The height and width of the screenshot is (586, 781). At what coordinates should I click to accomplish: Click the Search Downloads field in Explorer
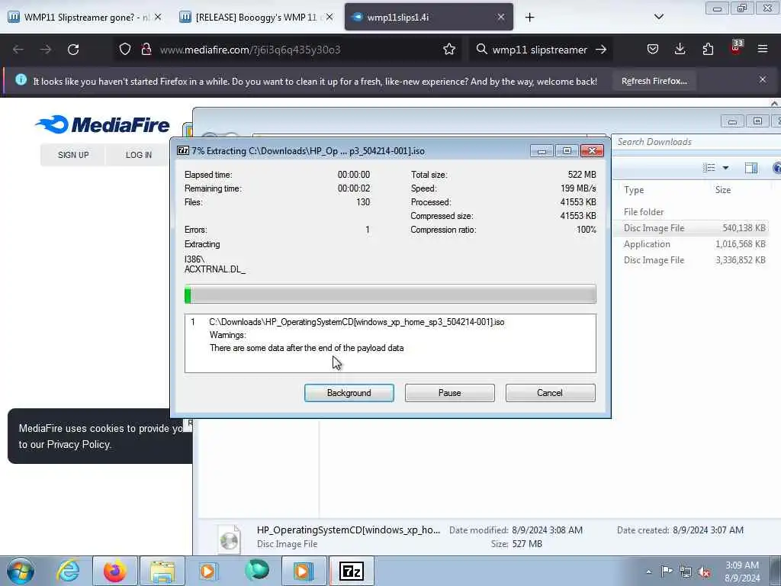tap(696, 142)
